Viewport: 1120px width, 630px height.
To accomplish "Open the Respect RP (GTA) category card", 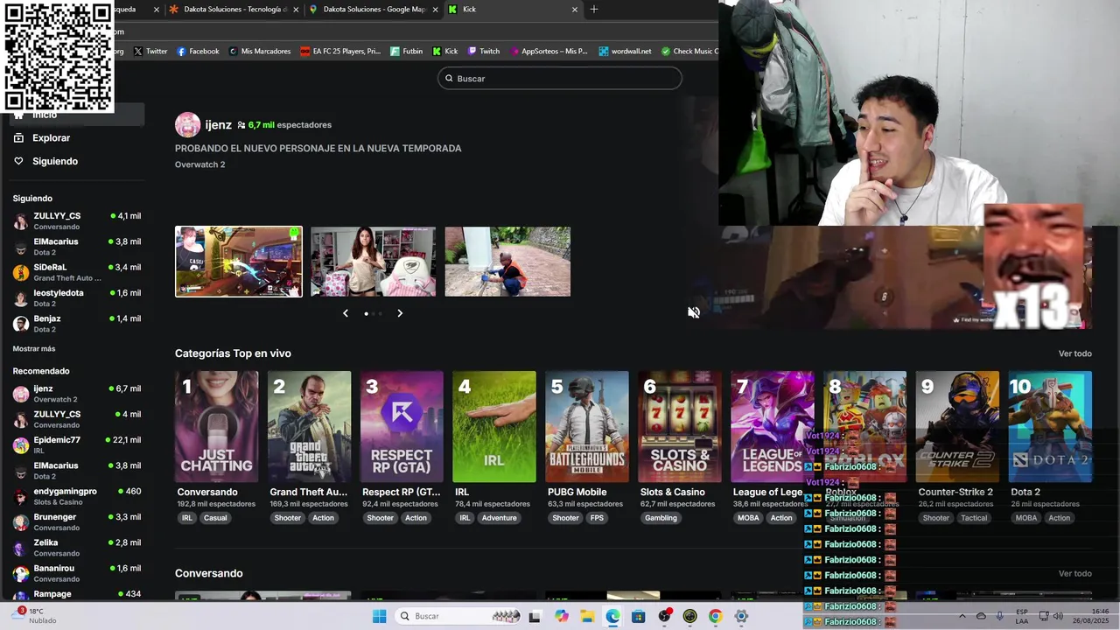I will click(402, 426).
